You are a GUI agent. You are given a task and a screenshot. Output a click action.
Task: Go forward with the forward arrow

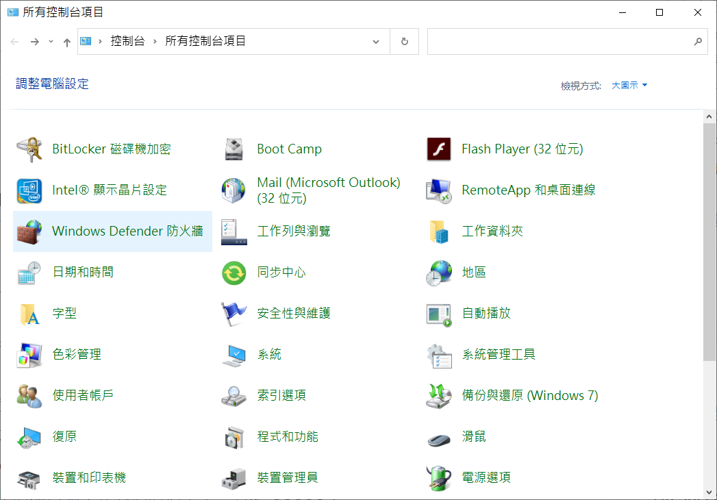(35, 42)
